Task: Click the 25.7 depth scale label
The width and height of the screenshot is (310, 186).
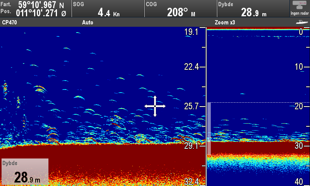Action: click(191, 106)
